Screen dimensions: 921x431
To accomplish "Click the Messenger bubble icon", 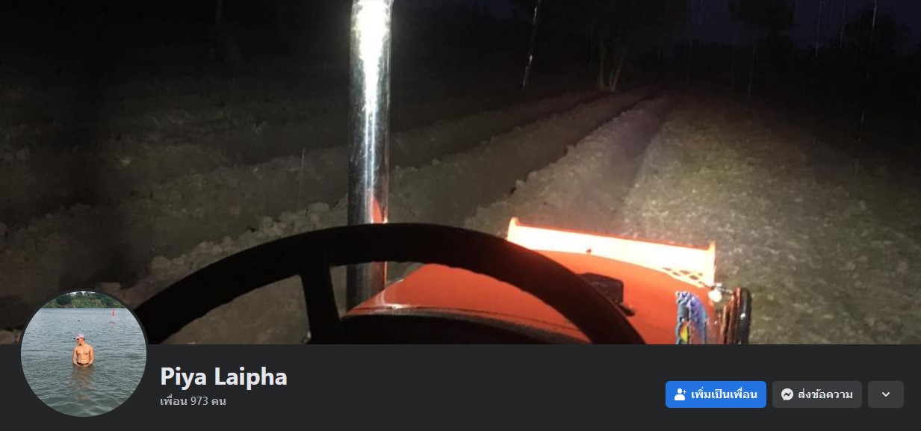I will click(x=787, y=394).
